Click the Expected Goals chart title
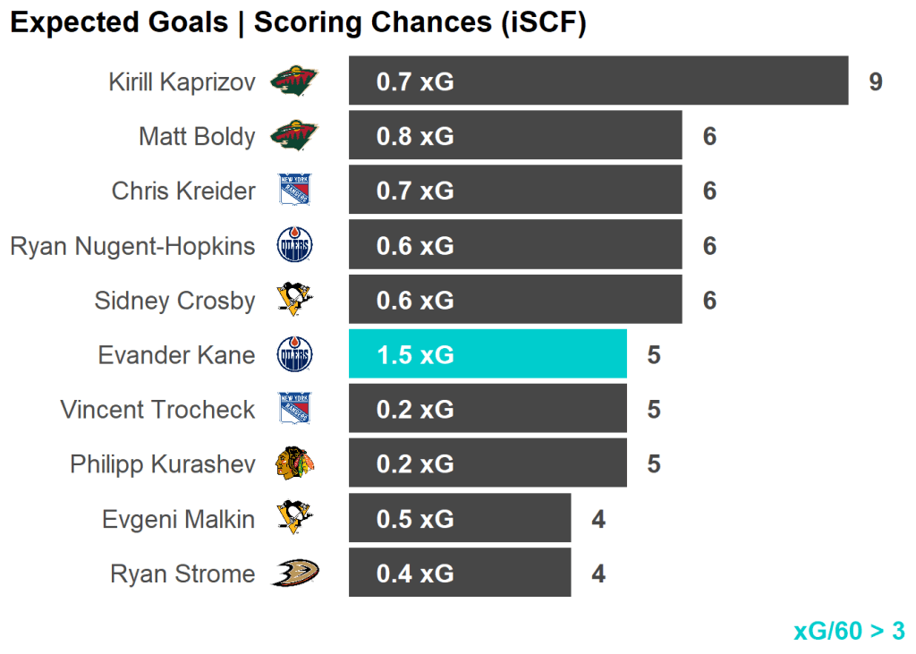 coord(298,23)
